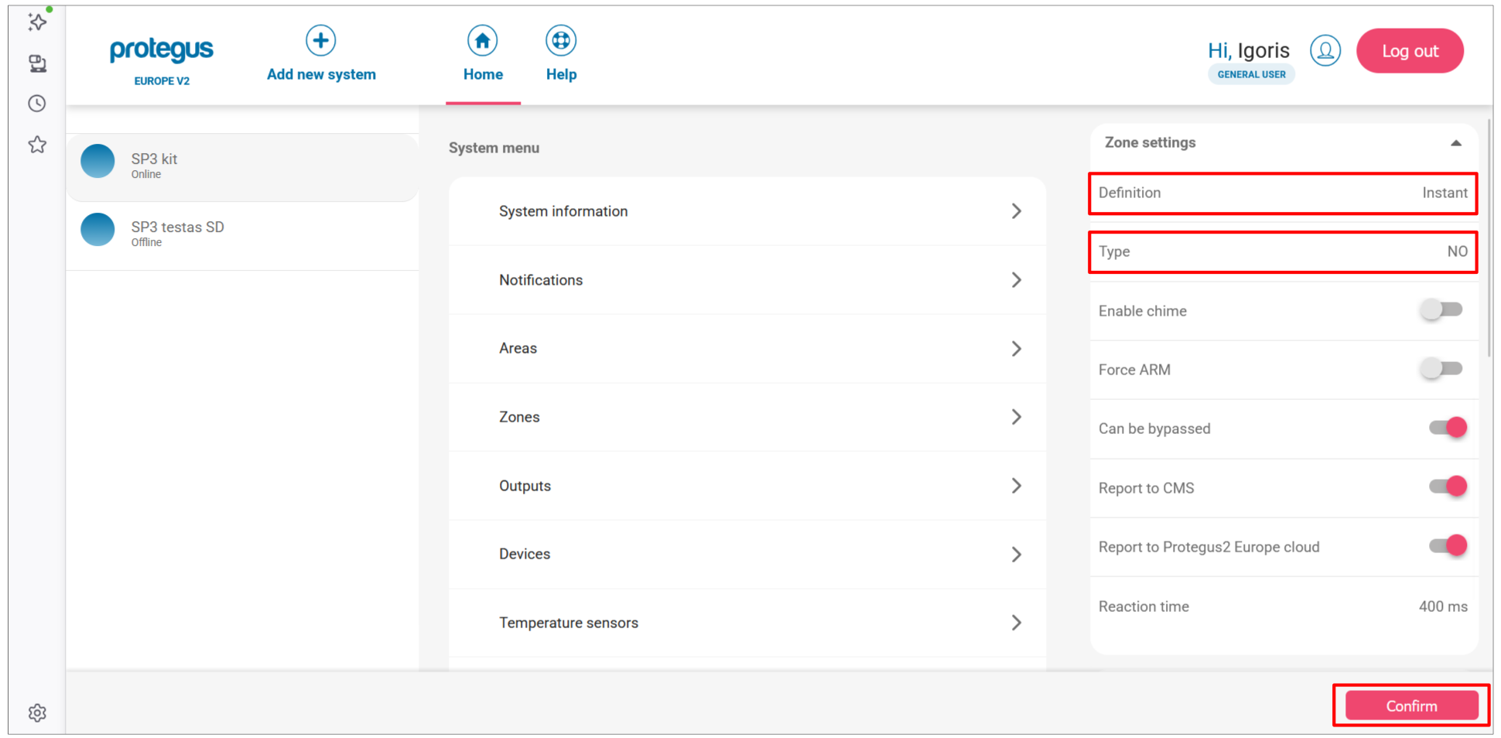The image size is (1501, 738).
Task: Open Zones menu item
Action: [x=747, y=417]
